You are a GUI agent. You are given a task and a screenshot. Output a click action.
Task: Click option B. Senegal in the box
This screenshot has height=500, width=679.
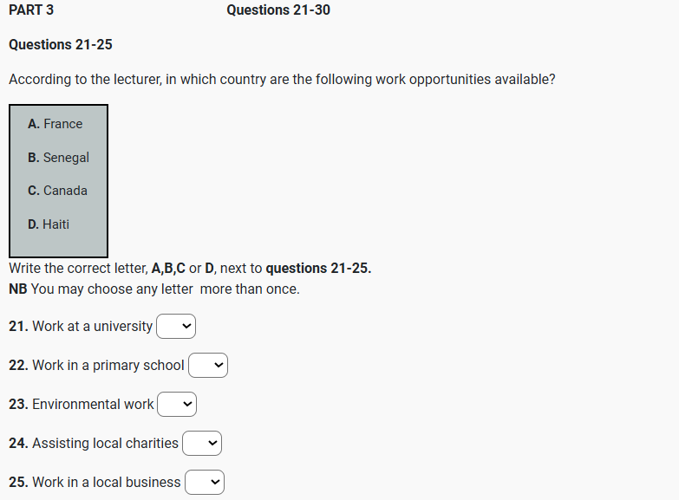[58, 158]
